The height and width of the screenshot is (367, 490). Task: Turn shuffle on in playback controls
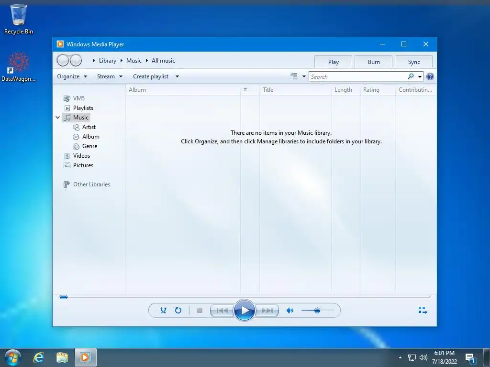[x=163, y=310]
